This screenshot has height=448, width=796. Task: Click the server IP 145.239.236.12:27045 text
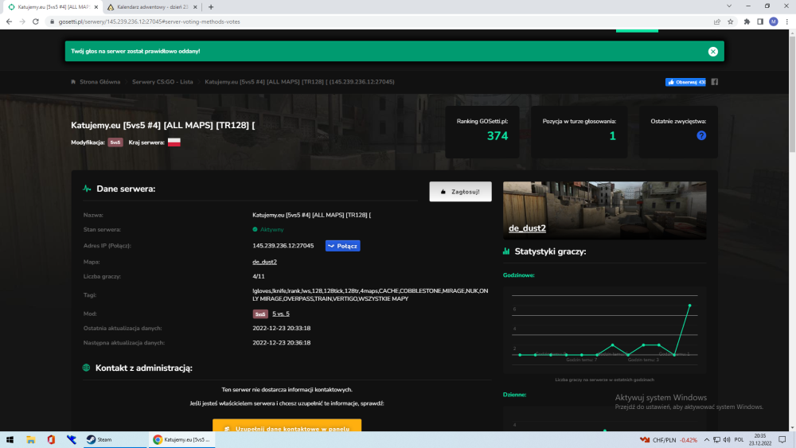pyautogui.click(x=283, y=246)
